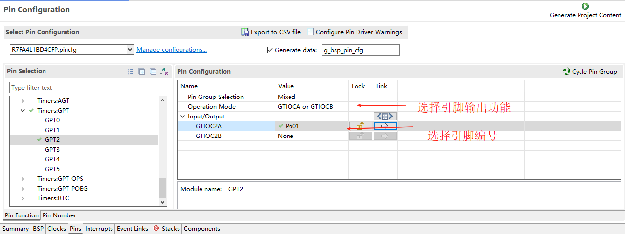
Task: Select GPT2 in the tree
Action: (52, 140)
